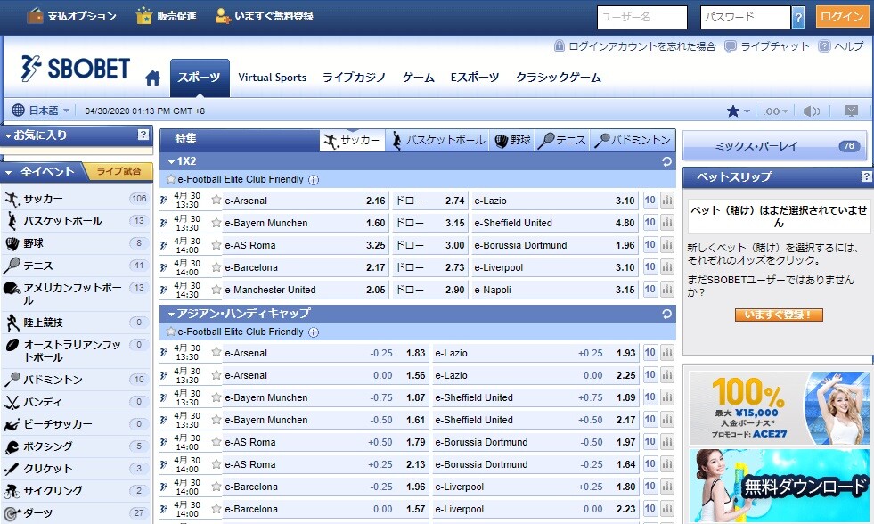Select バドミントン featured tab
The width and height of the screenshot is (874, 524).
click(x=632, y=140)
